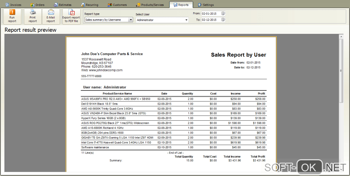Click the From date input field

[211, 13]
